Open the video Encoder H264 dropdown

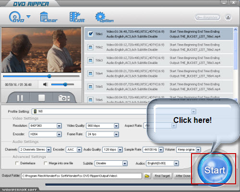click(x=59, y=134)
